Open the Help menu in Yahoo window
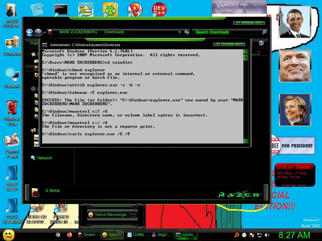This screenshot has width=322, height=241. point(239,10)
